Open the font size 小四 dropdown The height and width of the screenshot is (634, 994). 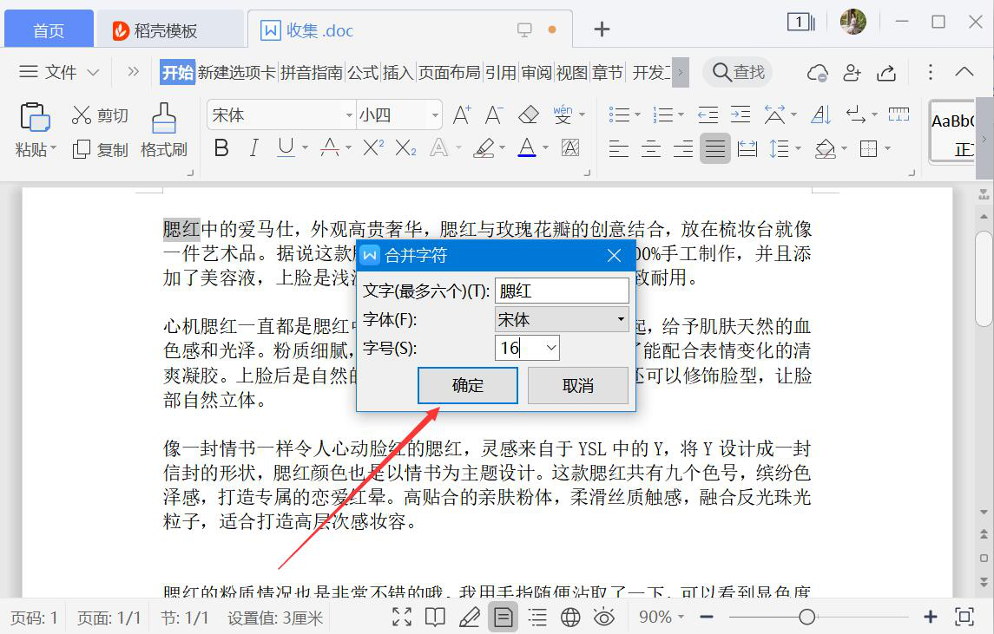(x=435, y=115)
